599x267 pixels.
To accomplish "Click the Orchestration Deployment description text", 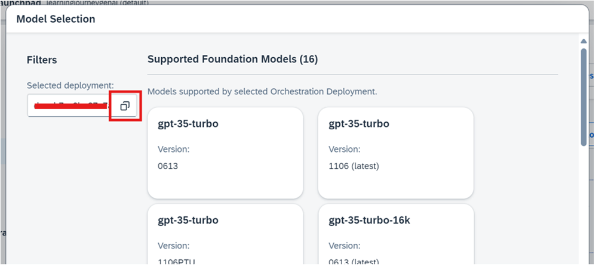I will pyautogui.click(x=262, y=92).
